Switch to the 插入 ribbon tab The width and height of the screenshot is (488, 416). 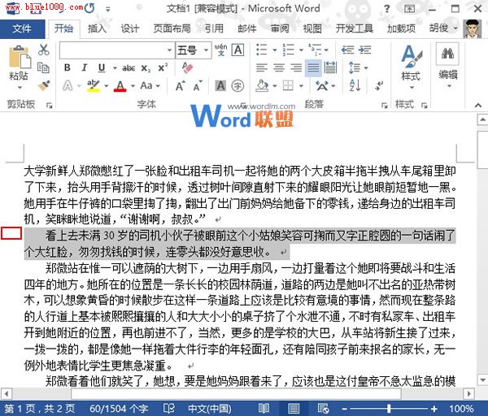[97, 28]
